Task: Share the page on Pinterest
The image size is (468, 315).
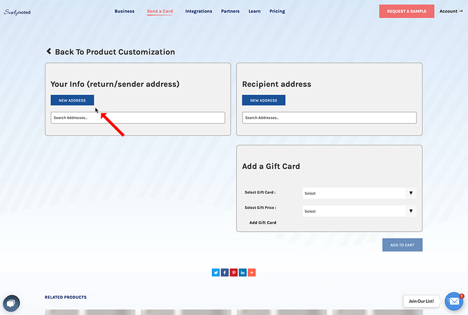Action: (x=233, y=272)
